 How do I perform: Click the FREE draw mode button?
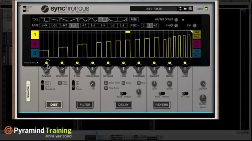point(134,20)
